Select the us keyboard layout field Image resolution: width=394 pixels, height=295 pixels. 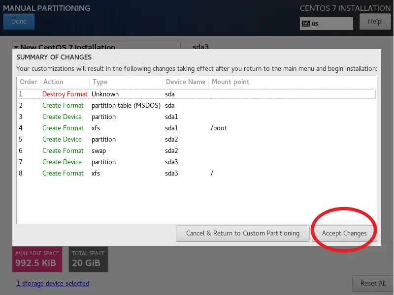pyautogui.click(x=326, y=24)
